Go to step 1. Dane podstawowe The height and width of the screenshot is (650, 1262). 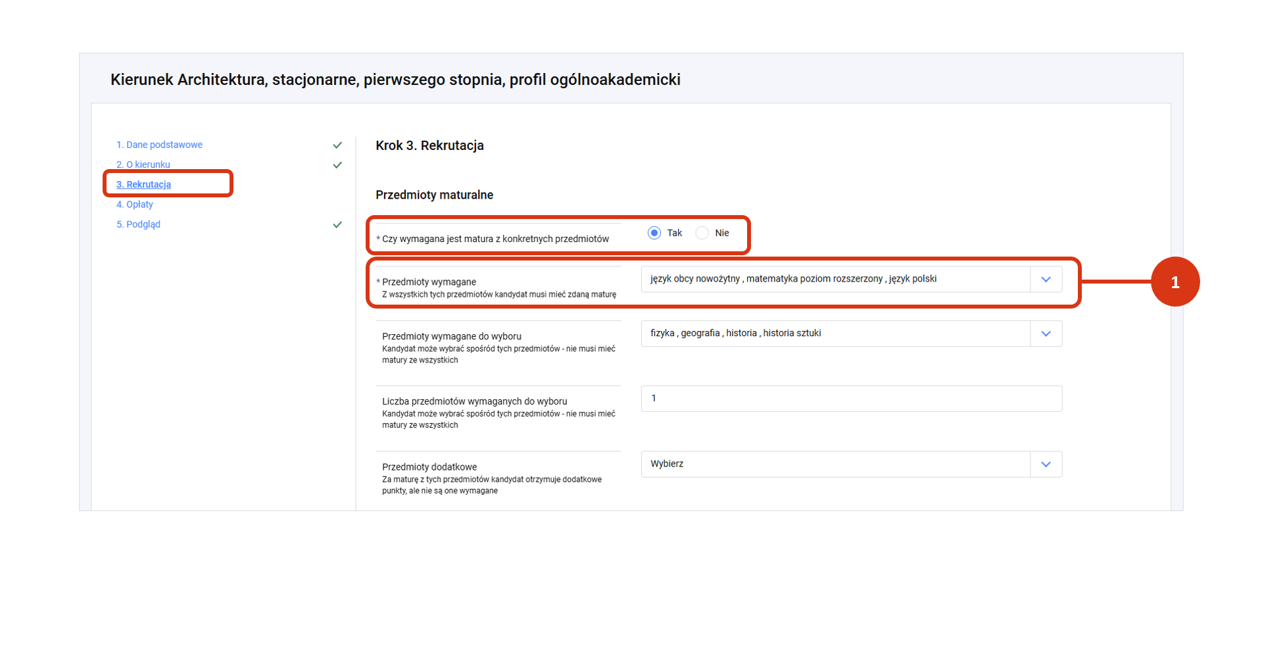[159, 145]
